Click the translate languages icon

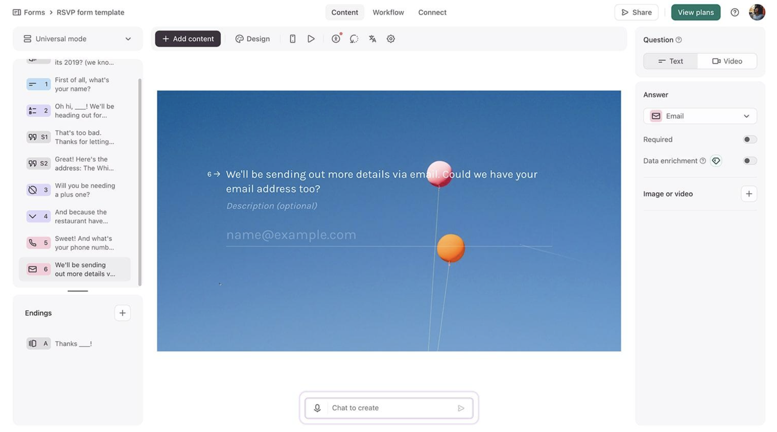(372, 39)
